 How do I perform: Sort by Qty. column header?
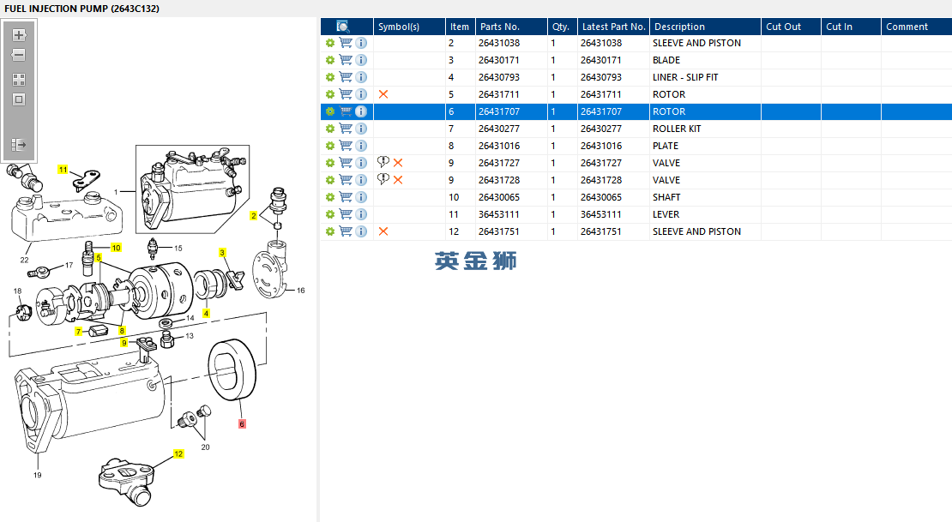(563, 27)
